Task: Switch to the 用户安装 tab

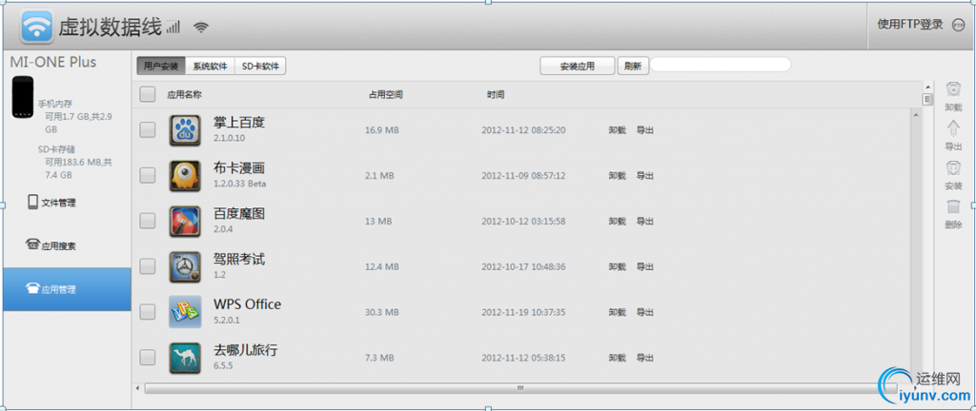Action: click(x=161, y=66)
